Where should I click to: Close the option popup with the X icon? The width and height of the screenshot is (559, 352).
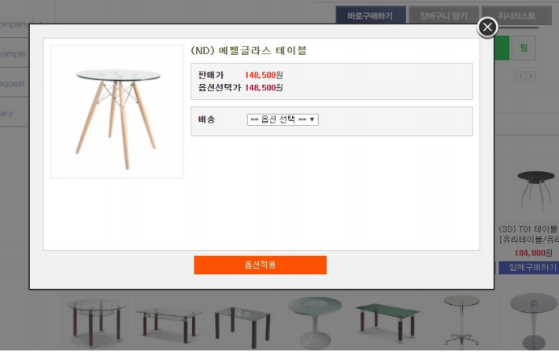pyautogui.click(x=487, y=27)
